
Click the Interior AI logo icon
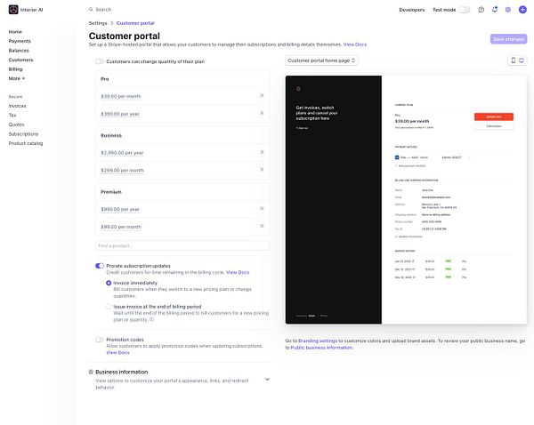(13, 10)
